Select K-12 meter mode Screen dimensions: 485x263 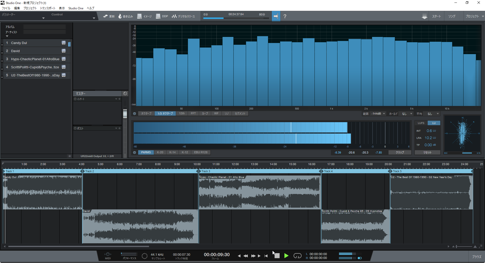185,152
